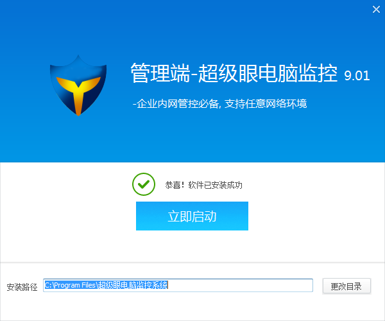Click the 立即启动 launch button
The width and height of the screenshot is (385, 321).
coord(192,216)
